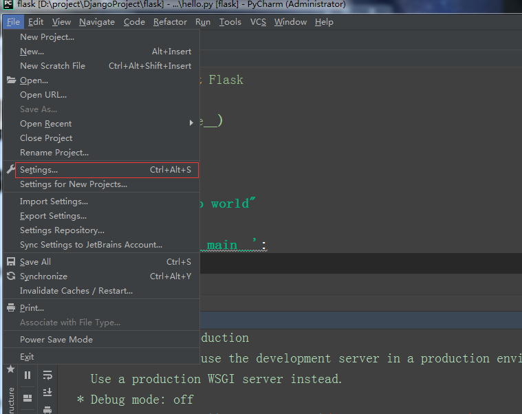Image resolution: width=522 pixels, height=414 pixels.
Task: Click the restore layout icon in Run panel
Action: [x=28, y=398]
